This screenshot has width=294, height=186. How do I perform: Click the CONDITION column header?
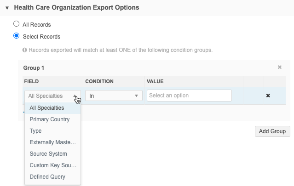click(99, 81)
